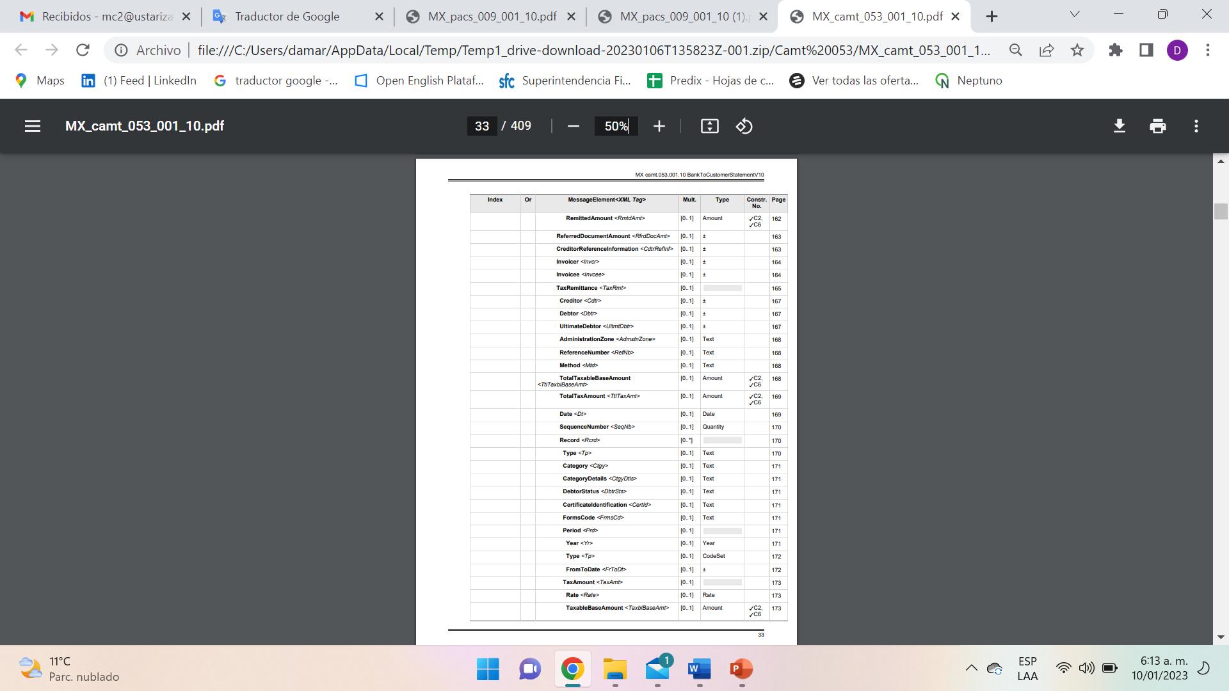Image resolution: width=1229 pixels, height=691 pixels.
Task: Print the PDF document
Action: coord(1157,126)
